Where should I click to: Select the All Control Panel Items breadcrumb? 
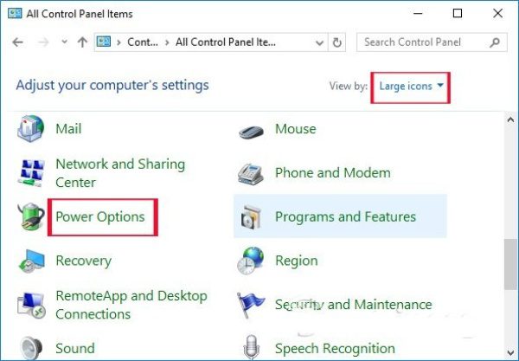tap(226, 42)
